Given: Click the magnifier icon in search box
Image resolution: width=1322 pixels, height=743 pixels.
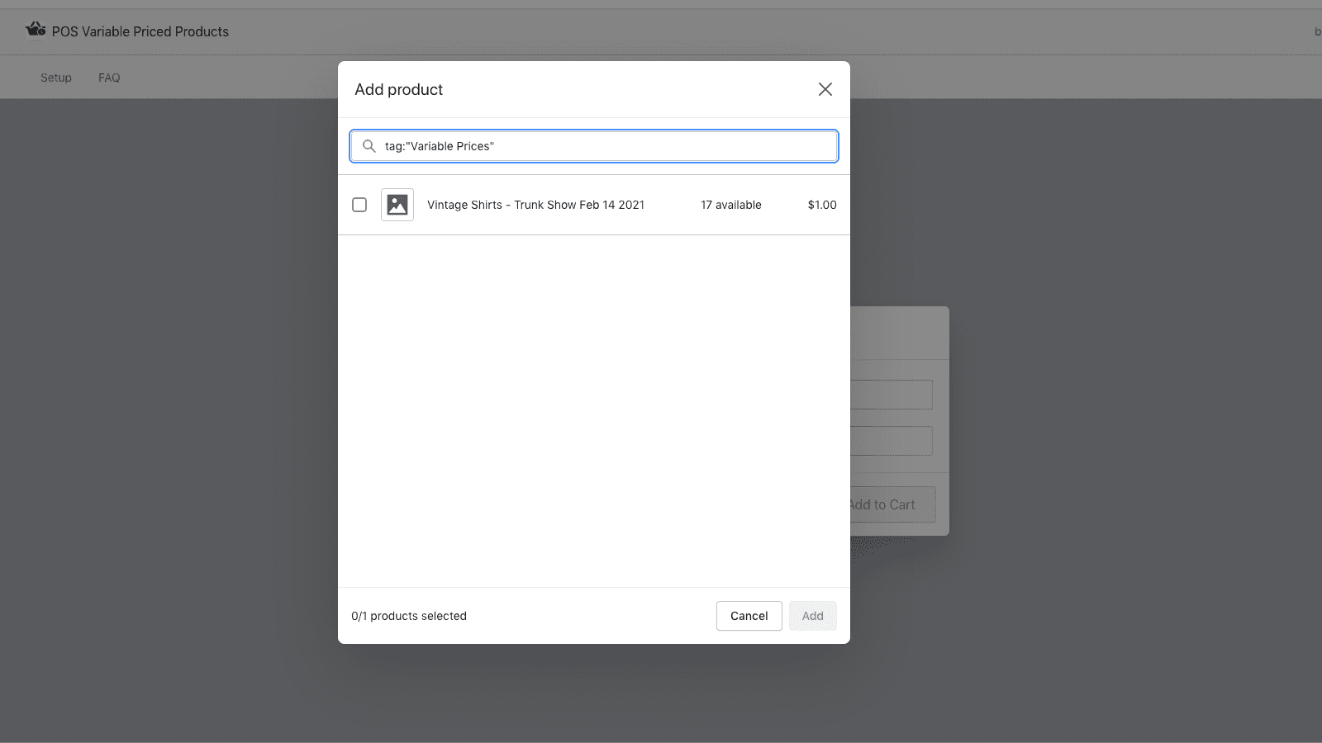Looking at the screenshot, I should (369, 146).
